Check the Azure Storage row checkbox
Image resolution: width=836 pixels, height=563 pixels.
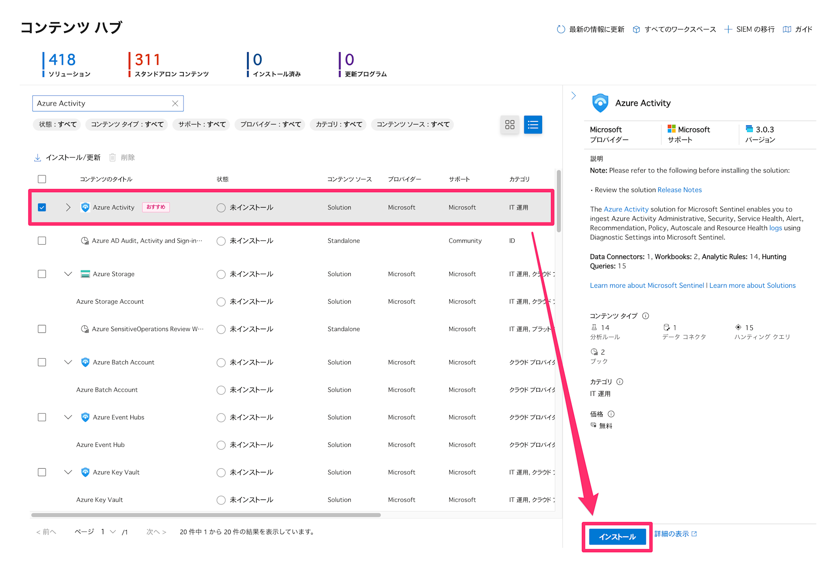point(42,274)
